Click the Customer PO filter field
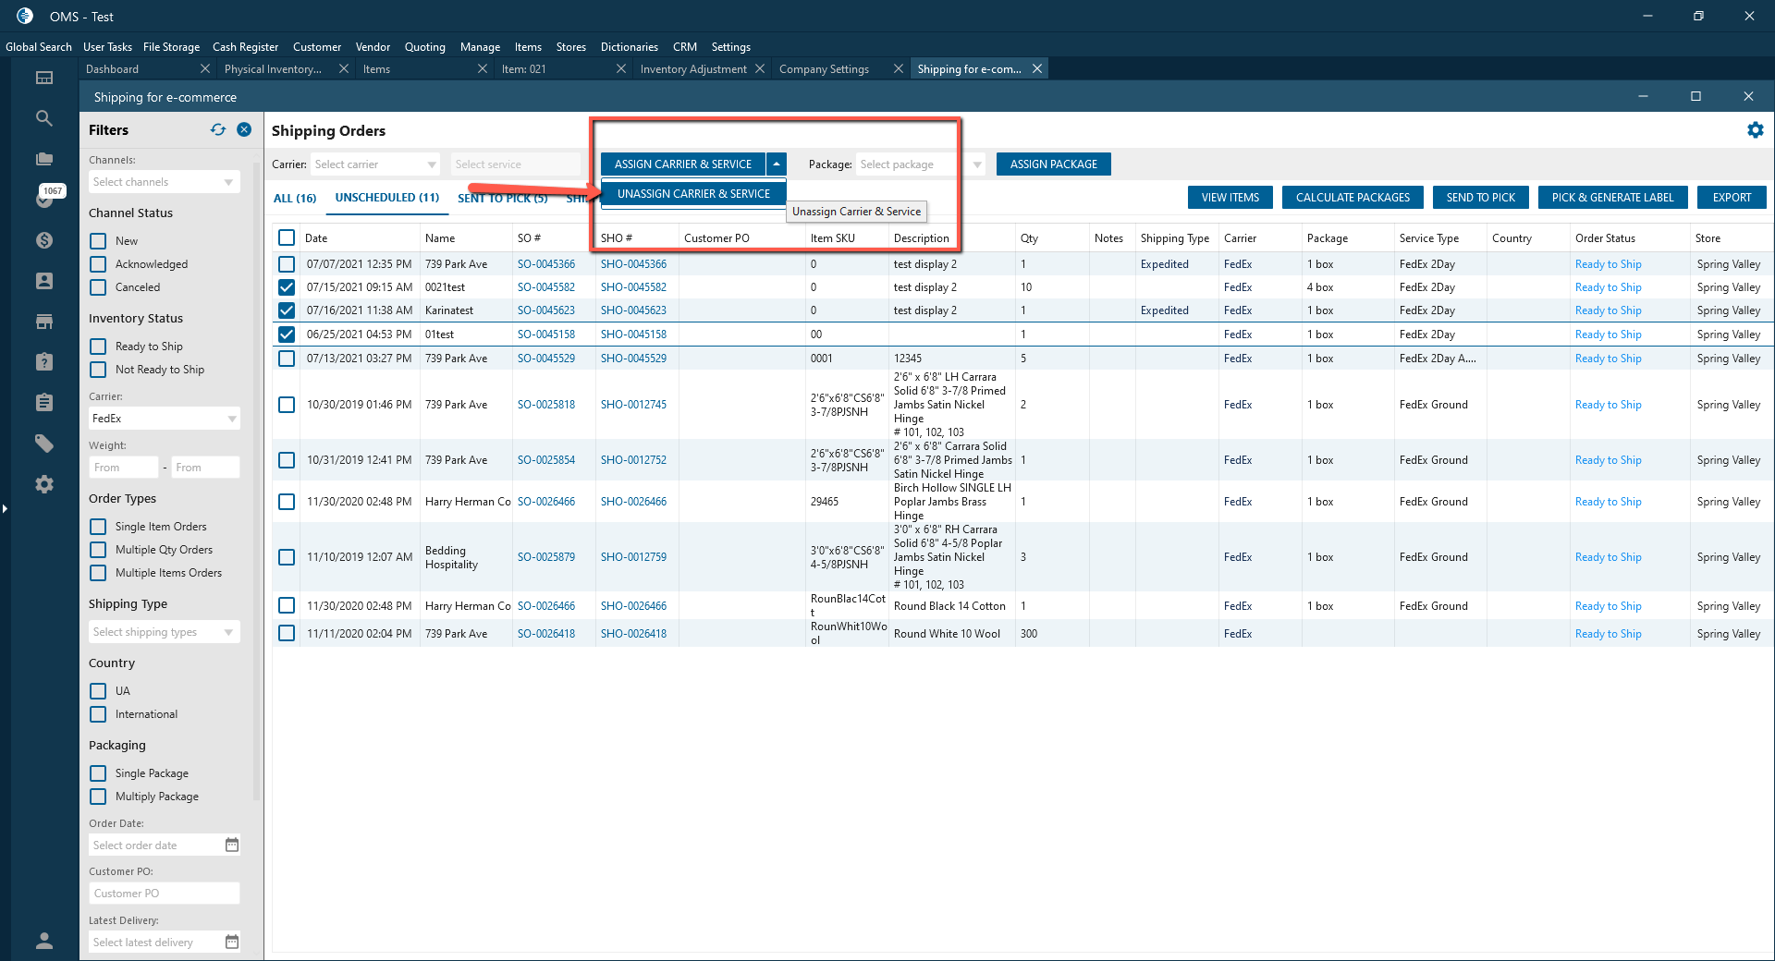The width and height of the screenshot is (1775, 961). [x=165, y=894]
